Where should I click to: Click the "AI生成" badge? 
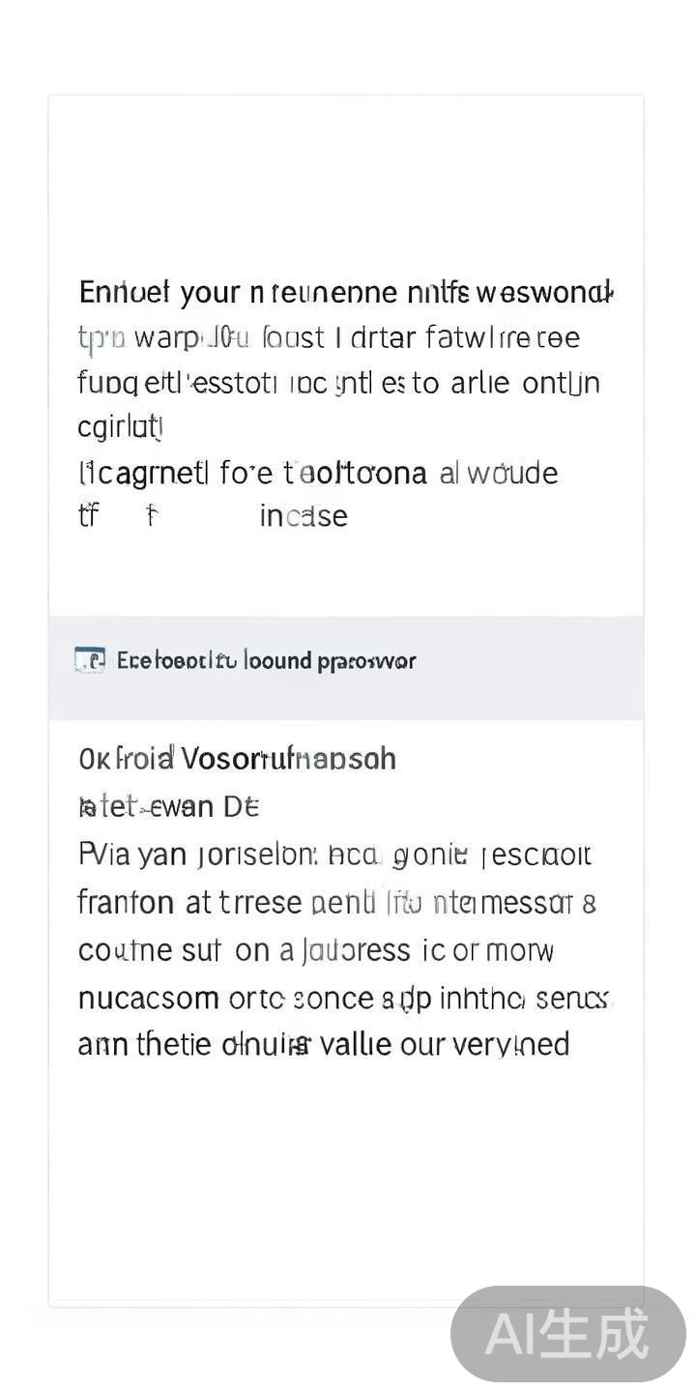pyautogui.click(x=567, y=1335)
